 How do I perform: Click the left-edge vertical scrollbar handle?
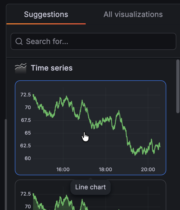(6, 164)
